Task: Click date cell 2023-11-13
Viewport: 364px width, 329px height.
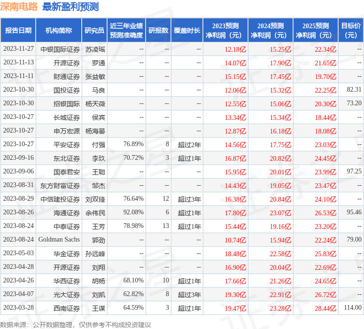Action: tap(18, 62)
